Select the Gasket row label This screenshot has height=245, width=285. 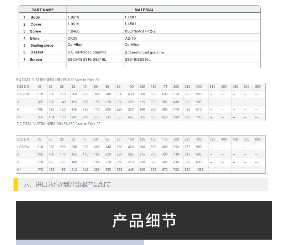click(x=37, y=52)
